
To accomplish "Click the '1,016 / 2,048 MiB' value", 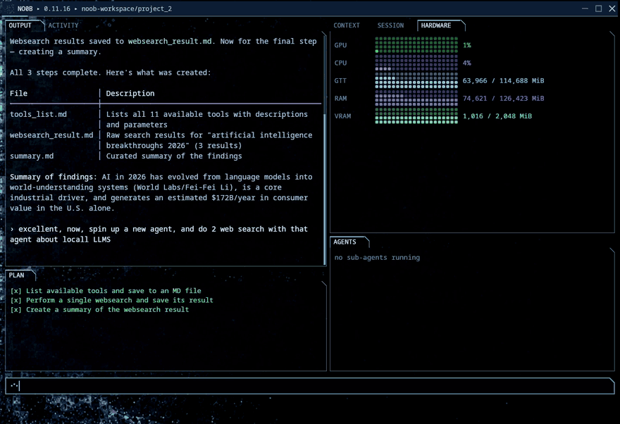I will (497, 116).
